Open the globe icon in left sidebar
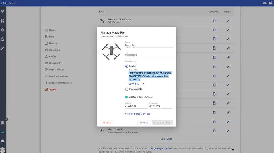This screenshot has height=153, width=274. [x=3, y=30]
